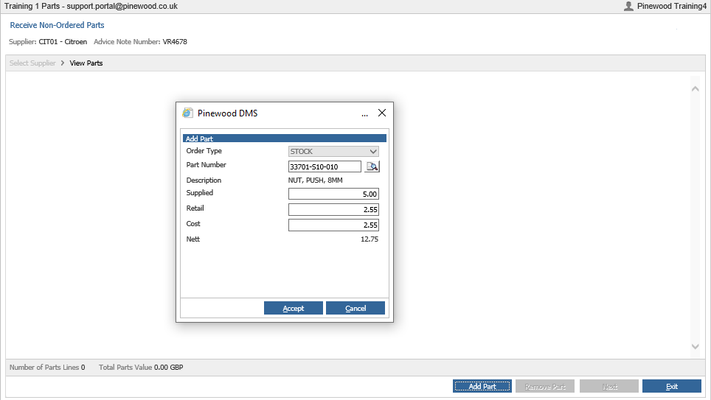Click the Cost price field
Viewport: 711px width, 400px height.
(333, 225)
